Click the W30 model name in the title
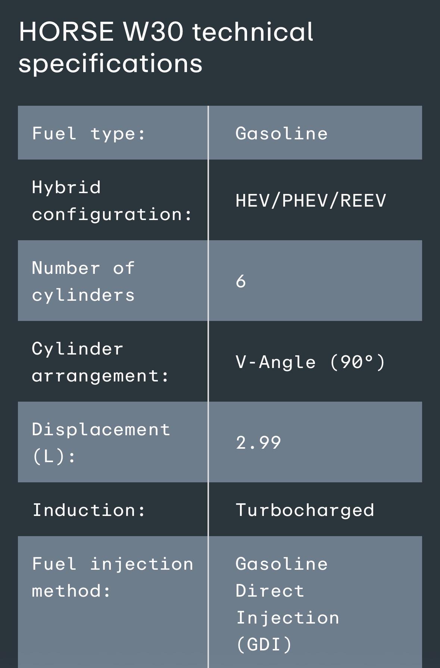Viewport: 440px width, 668px height. coord(153,31)
